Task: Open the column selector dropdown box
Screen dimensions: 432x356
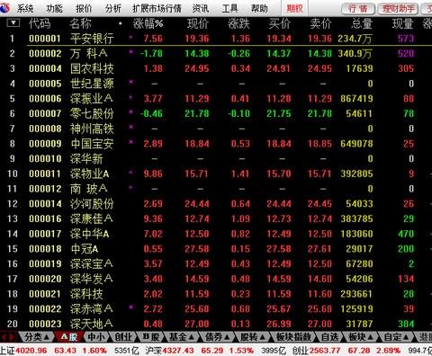Action: point(13,23)
